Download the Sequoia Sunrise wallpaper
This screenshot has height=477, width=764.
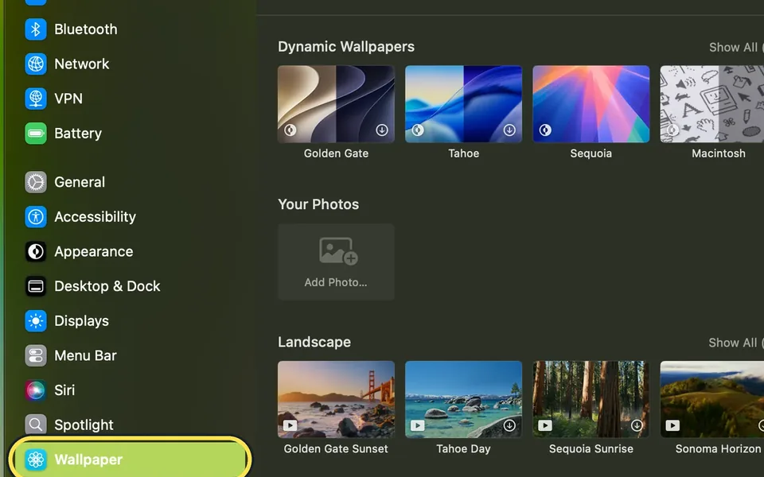(637, 425)
